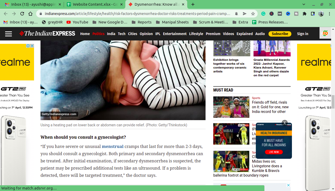Click the muted notifications bell icon

point(236,14)
